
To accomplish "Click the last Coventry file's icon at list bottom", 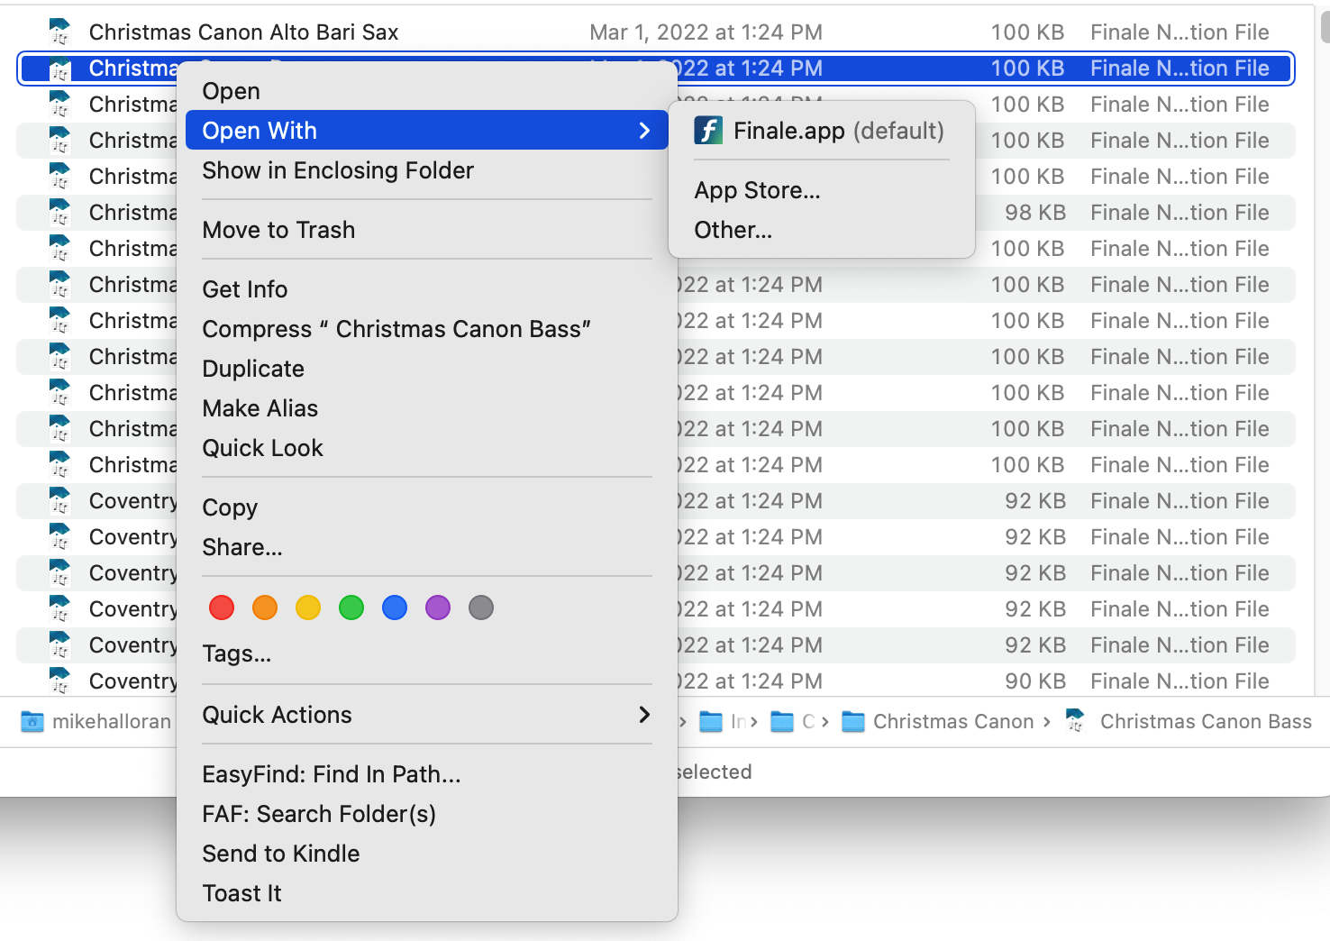I will pos(59,681).
